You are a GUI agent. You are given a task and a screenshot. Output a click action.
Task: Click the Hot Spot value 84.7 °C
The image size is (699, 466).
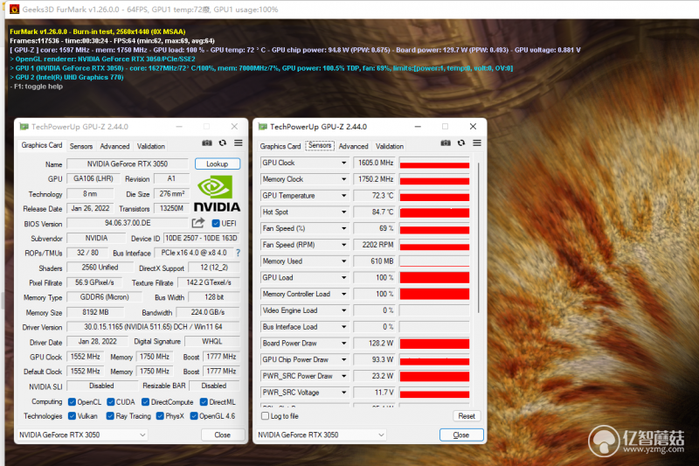coord(375,212)
